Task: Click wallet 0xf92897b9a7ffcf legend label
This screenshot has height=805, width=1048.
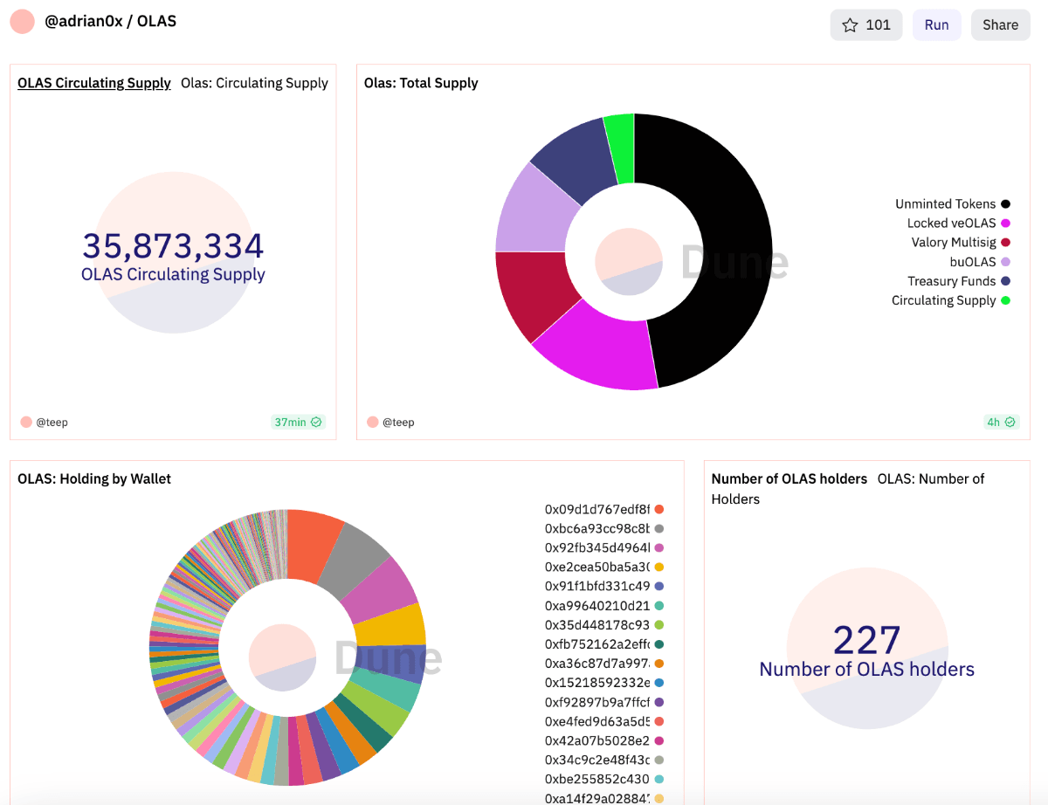Action: [x=597, y=702]
